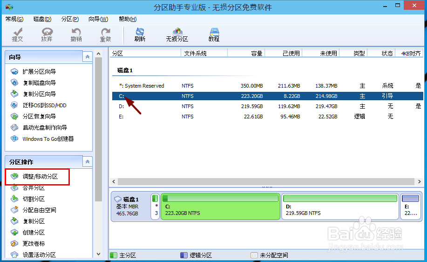Viewport: 427px width, 262px height.
Task: Open the 教程 (Tutorial) toolbar icon
Action: coord(214,34)
